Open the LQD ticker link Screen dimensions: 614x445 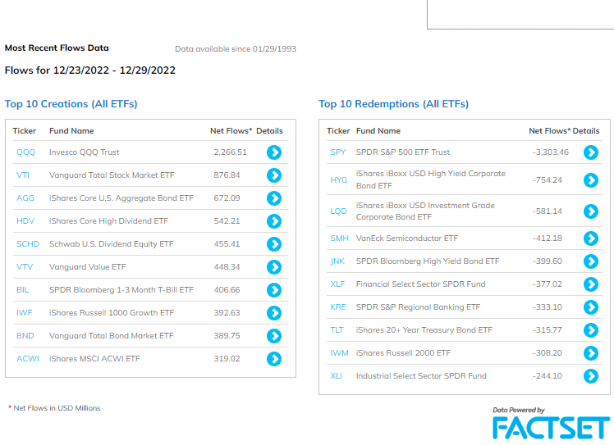[x=339, y=211]
